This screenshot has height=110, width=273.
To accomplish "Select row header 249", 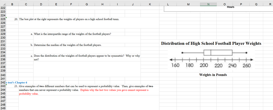I will tap(3, 108).
